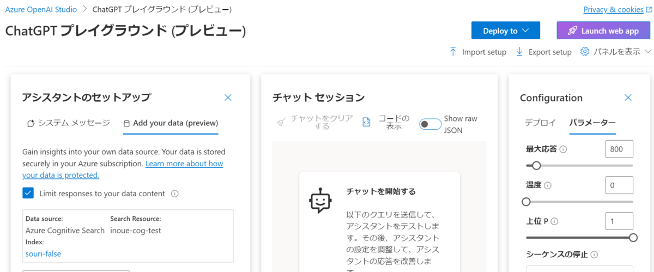Click the シーケンスの停止 input box
The width and height of the screenshot is (654, 272).
pyautogui.click(x=580, y=269)
